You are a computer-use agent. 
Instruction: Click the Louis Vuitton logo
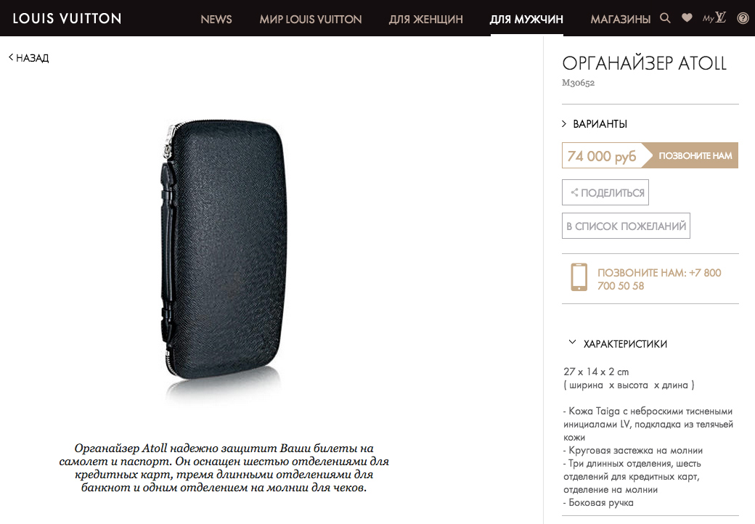tap(67, 19)
